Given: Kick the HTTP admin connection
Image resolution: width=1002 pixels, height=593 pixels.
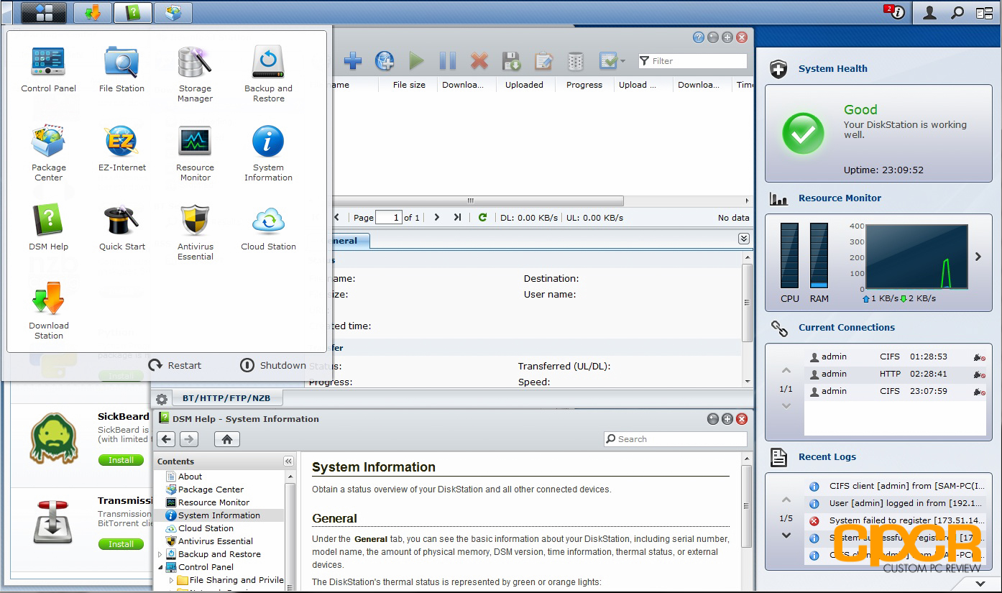Looking at the screenshot, I should pos(979,374).
